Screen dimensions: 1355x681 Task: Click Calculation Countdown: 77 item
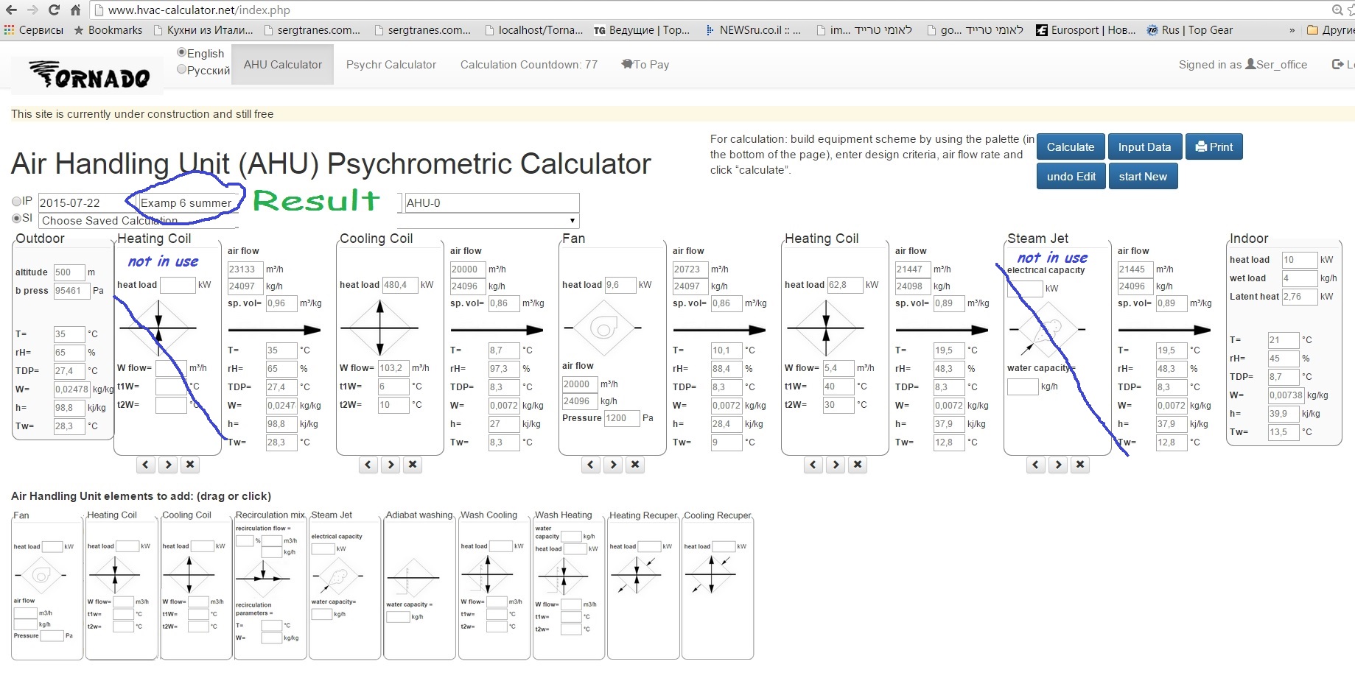(x=529, y=65)
